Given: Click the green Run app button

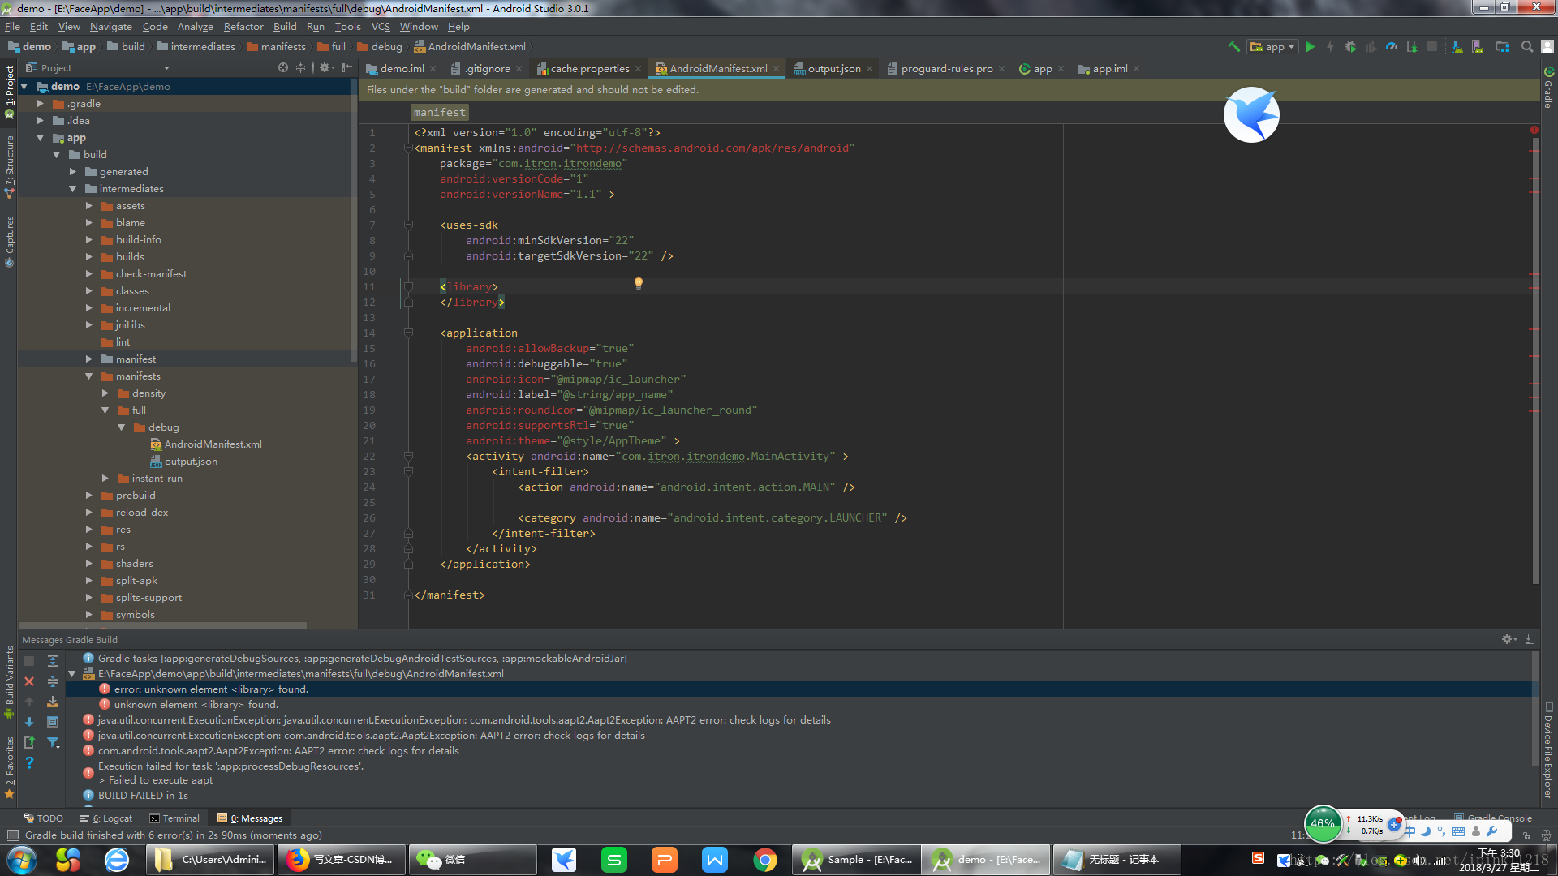Looking at the screenshot, I should coord(1310,47).
